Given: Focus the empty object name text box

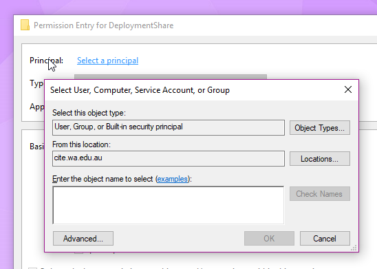Looking at the screenshot, I should tap(169, 205).
